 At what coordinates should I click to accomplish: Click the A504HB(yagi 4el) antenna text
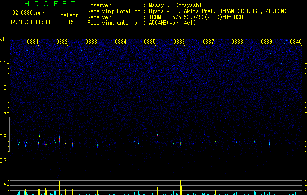point(172,23)
